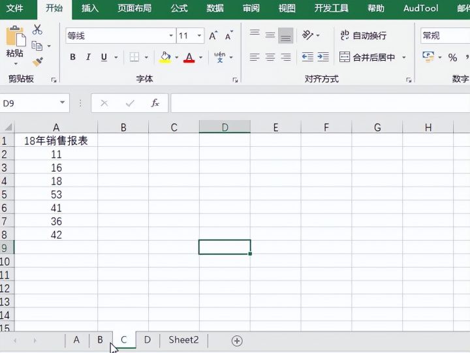Switch to sheet tab B
The image size is (470, 353).
[x=100, y=340]
